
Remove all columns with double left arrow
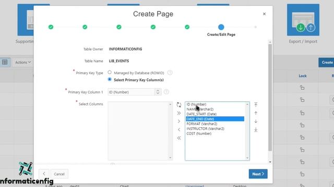pyautogui.click(x=179, y=138)
